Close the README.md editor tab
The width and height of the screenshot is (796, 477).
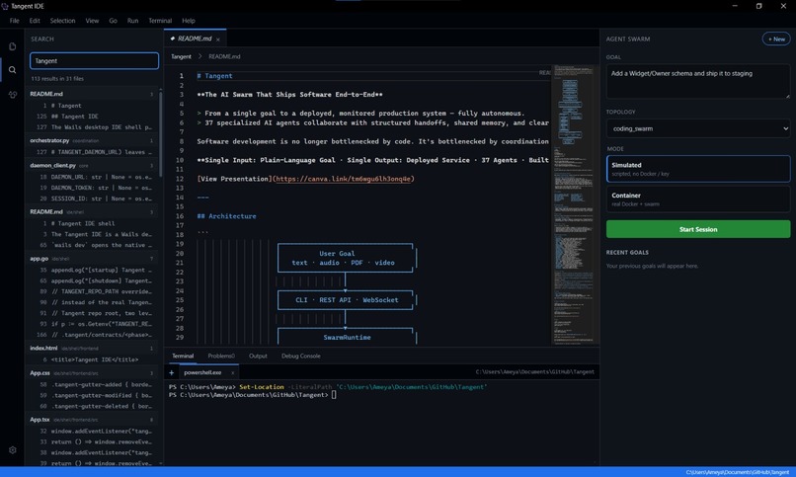(x=218, y=40)
